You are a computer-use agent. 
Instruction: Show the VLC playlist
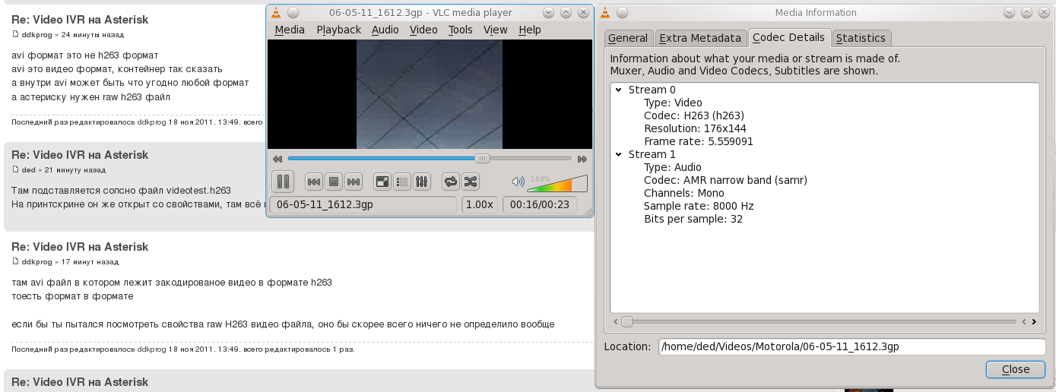[x=402, y=182]
